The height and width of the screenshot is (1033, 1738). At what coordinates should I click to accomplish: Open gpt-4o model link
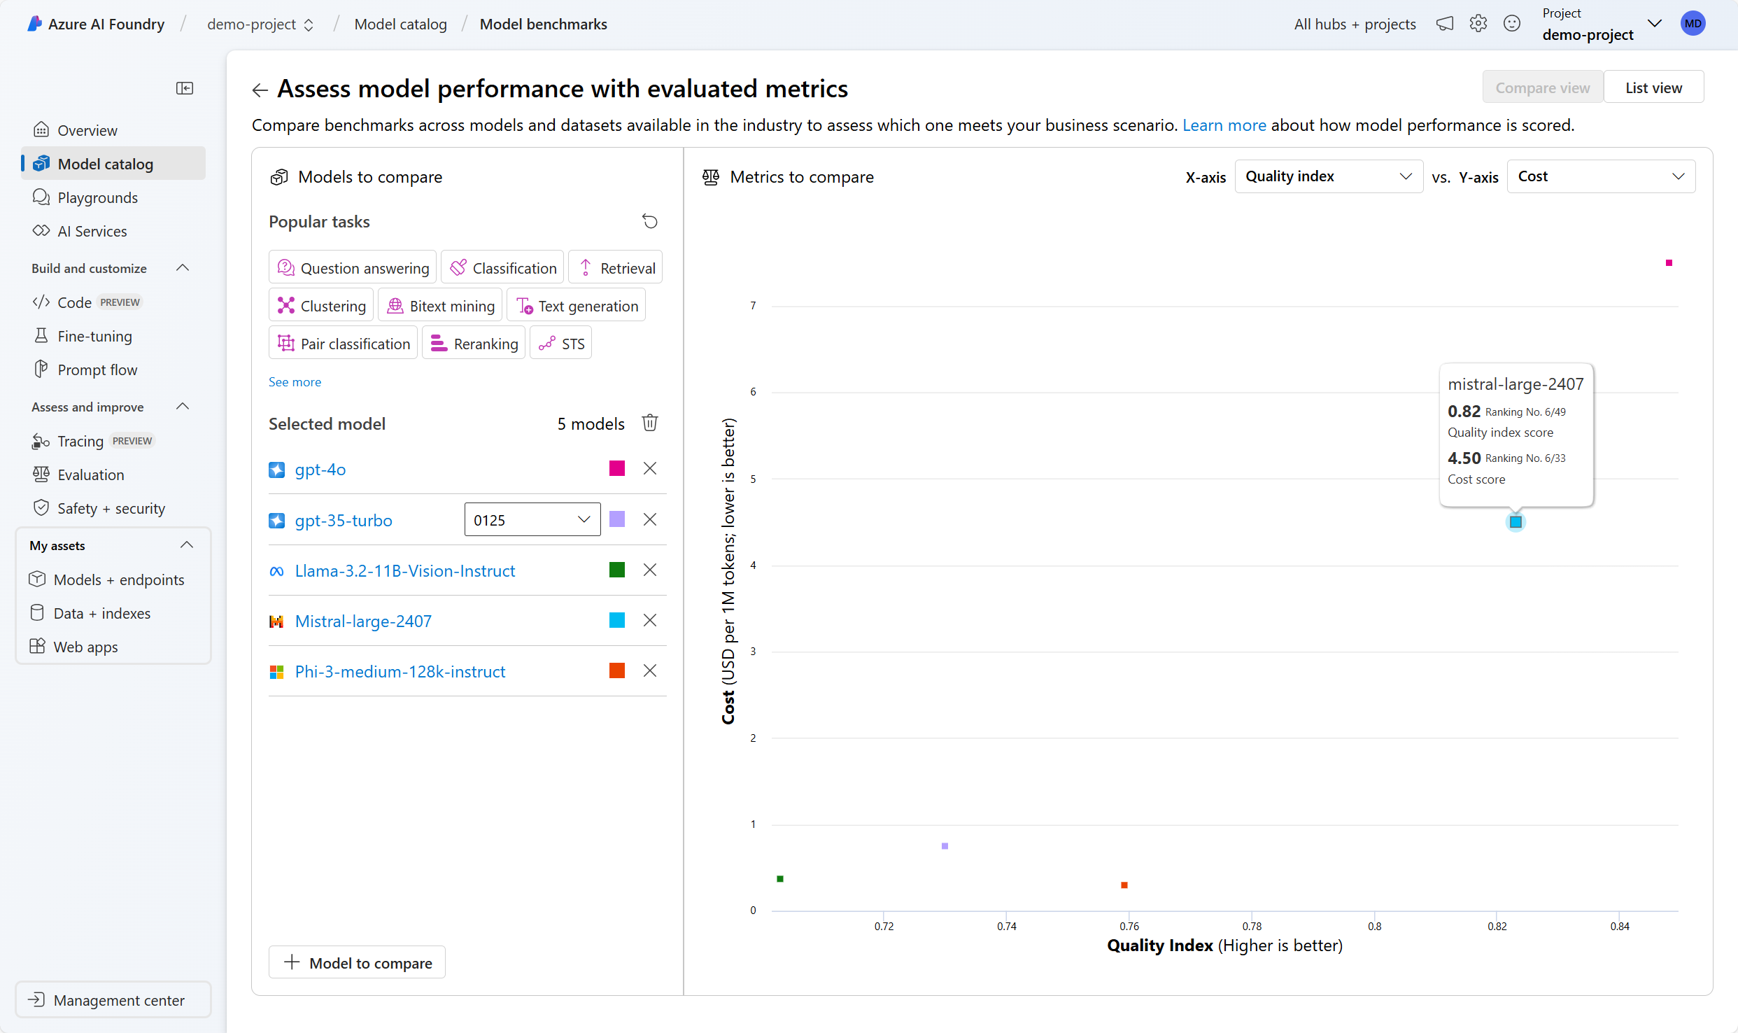[x=320, y=470]
